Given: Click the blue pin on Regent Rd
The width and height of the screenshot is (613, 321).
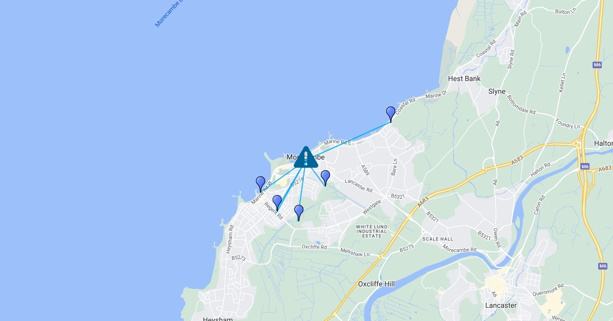Looking at the screenshot, I should [277, 202].
